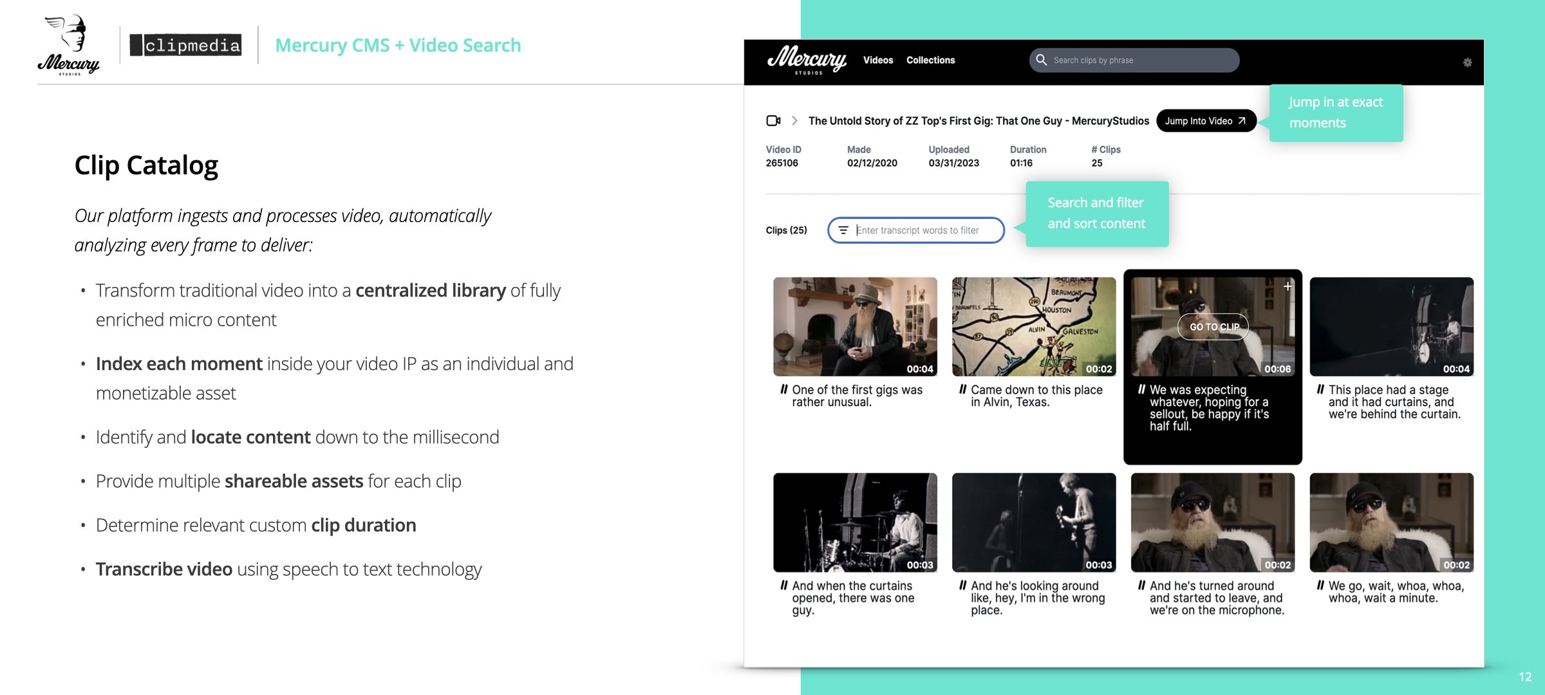This screenshot has width=1545, height=695.
Task: Open 'And he's turned around' clip thumbnail
Action: (1213, 523)
